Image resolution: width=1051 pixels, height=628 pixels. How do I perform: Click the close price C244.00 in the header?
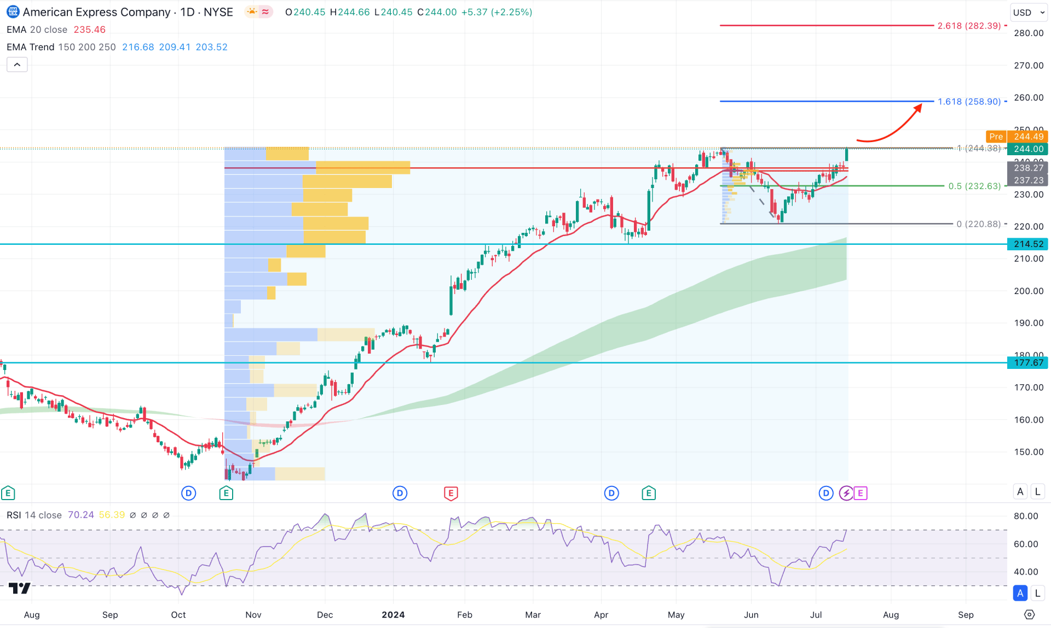437,12
